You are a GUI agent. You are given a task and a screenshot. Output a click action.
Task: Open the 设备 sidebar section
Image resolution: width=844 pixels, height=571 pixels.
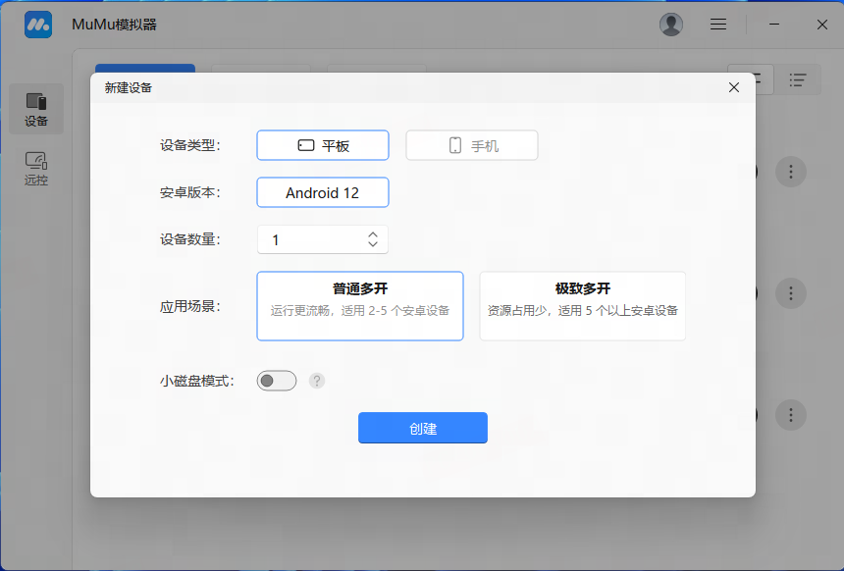[x=36, y=109]
